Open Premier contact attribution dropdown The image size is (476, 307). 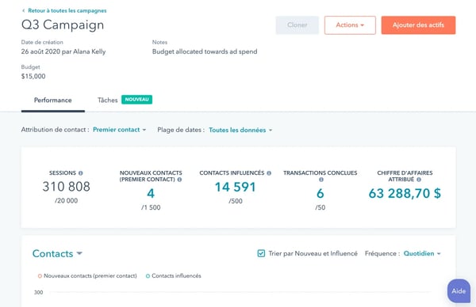(x=119, y=130)
